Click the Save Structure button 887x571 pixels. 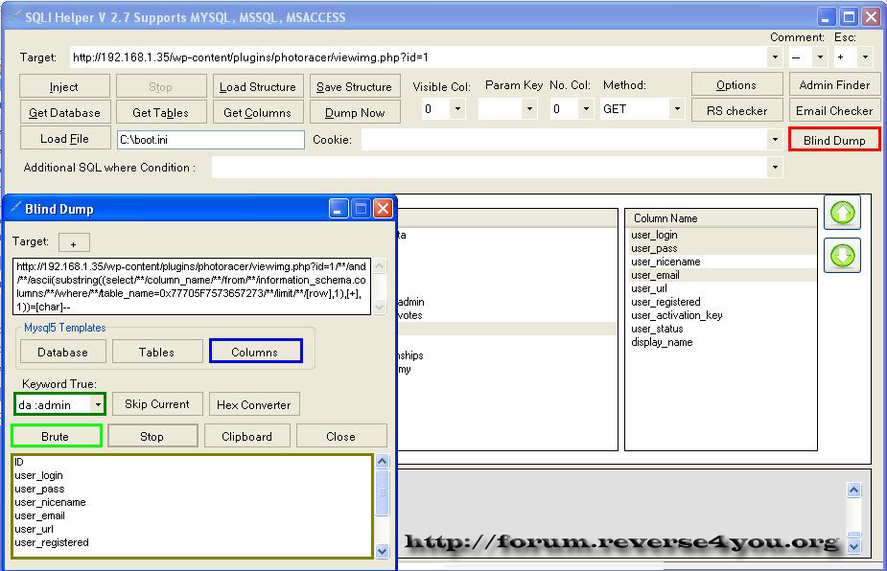tap(355, 86)
